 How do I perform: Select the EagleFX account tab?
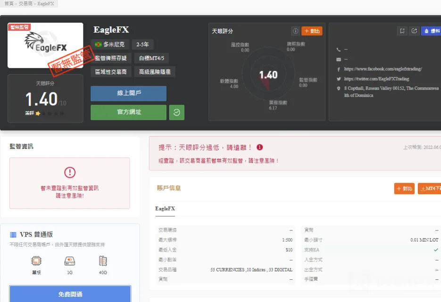coord(165,209)
